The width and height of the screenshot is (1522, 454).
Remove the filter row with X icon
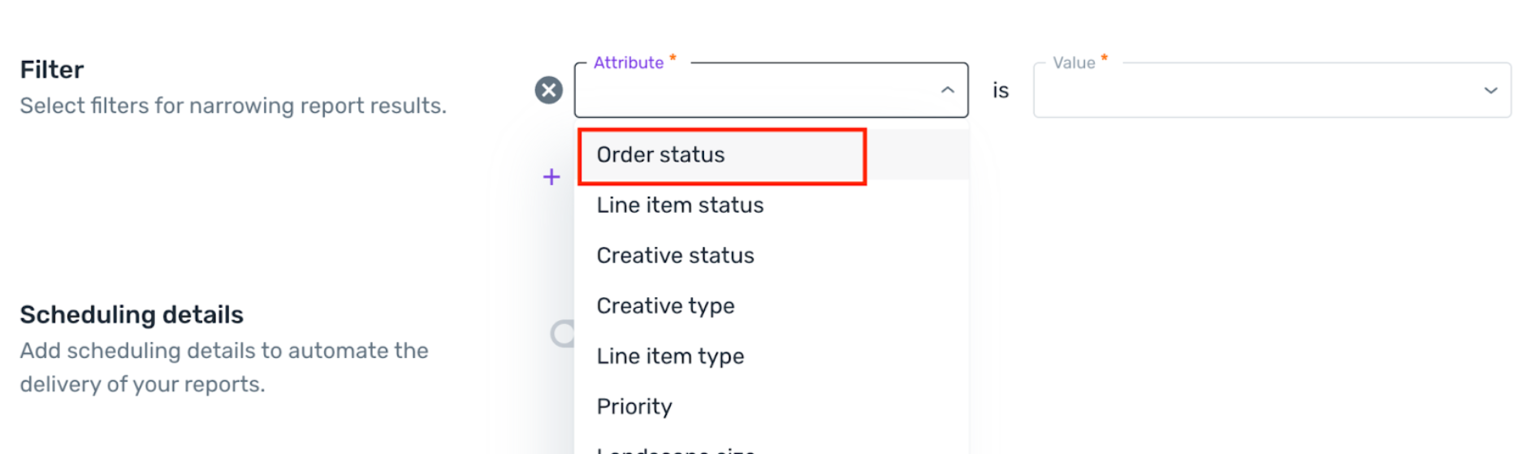549,90
